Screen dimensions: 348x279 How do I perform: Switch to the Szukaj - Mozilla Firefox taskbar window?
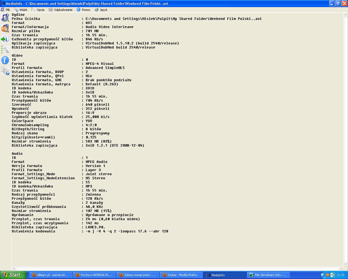pyautogui.click(x=181, y=275)
